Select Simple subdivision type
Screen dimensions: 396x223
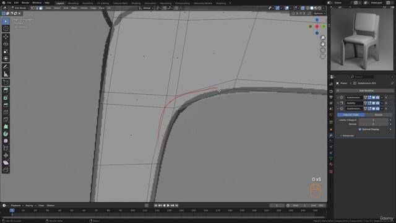tap(379, 115)
